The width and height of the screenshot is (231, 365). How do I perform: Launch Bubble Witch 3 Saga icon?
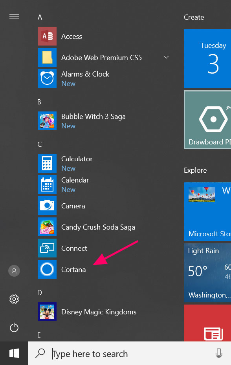click(47, 121)
